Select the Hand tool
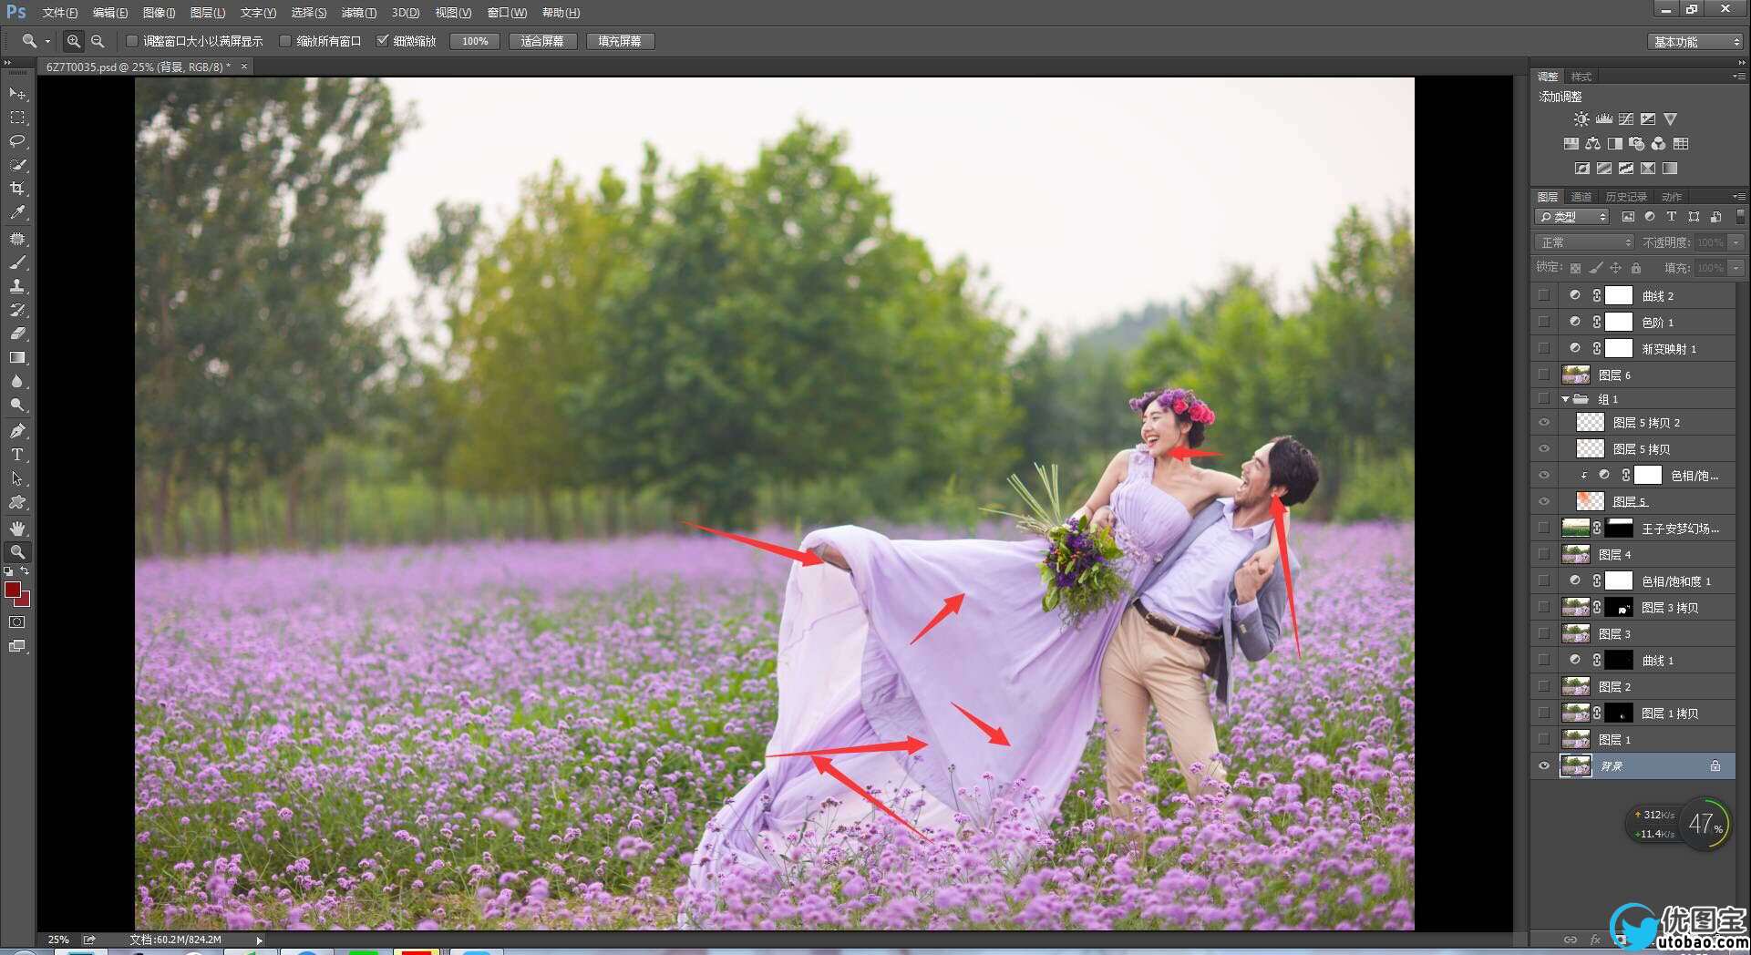Screen dimensions: 1751x955 pyautogui.click(x=17, y=528)
